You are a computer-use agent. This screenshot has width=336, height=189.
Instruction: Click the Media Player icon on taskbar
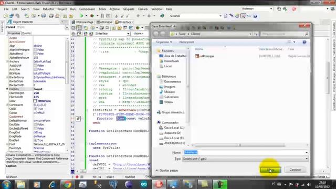[x=36, y=184]
